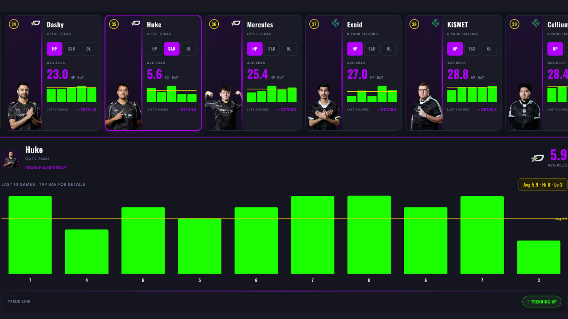Select HP mode on Mercules's card
This screenshot has width=568, height=319.
(255, 49)
